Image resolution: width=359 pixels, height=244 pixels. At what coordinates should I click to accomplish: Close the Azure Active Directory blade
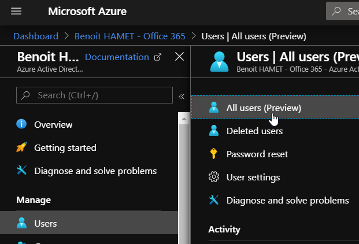pyautogui.click(x=179, y=57)
